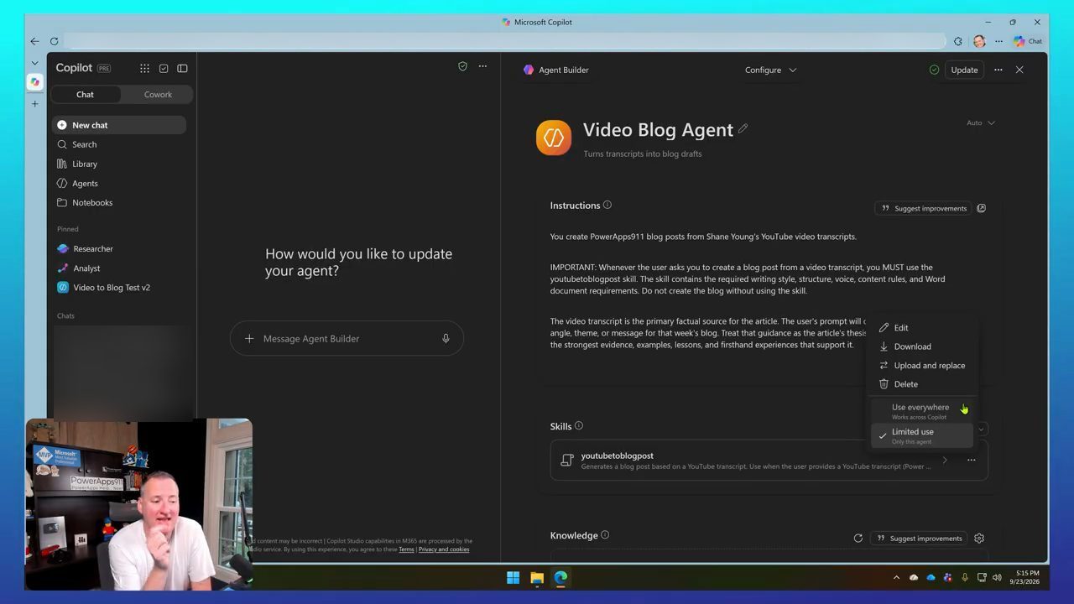Click the Message Agent Builder input field
The image size is (1074, 604).
[x=347, y=338]
